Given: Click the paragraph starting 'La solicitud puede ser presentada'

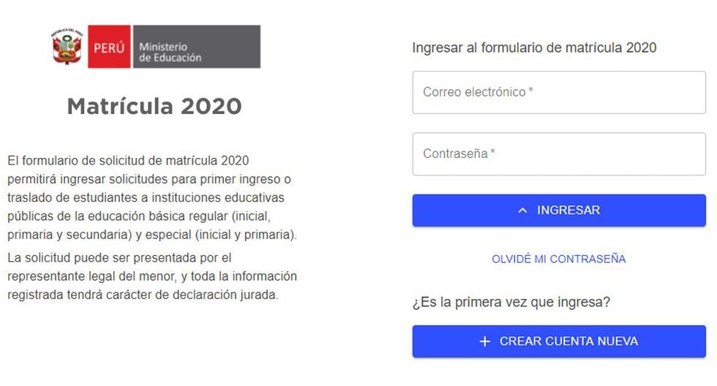Looking at the screenshot, I should pyautogui.click(x=152, y=276).
